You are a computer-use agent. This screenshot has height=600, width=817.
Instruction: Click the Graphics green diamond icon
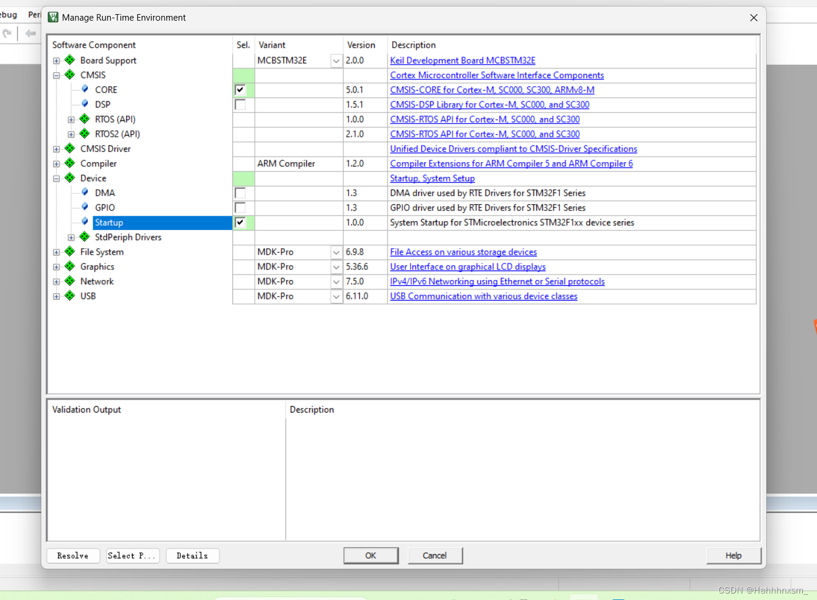[70, 266]
